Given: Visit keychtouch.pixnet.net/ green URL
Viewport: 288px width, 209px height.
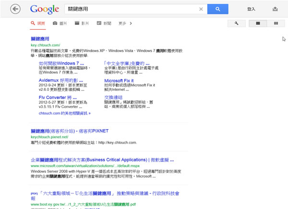Looking at the screenshot, I should coord(49,137).
